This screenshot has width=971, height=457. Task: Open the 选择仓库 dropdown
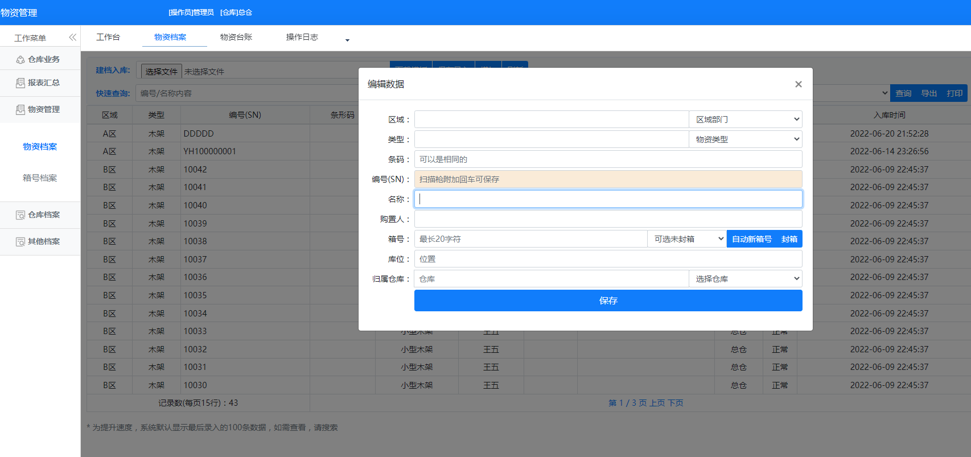coord(745,279)
